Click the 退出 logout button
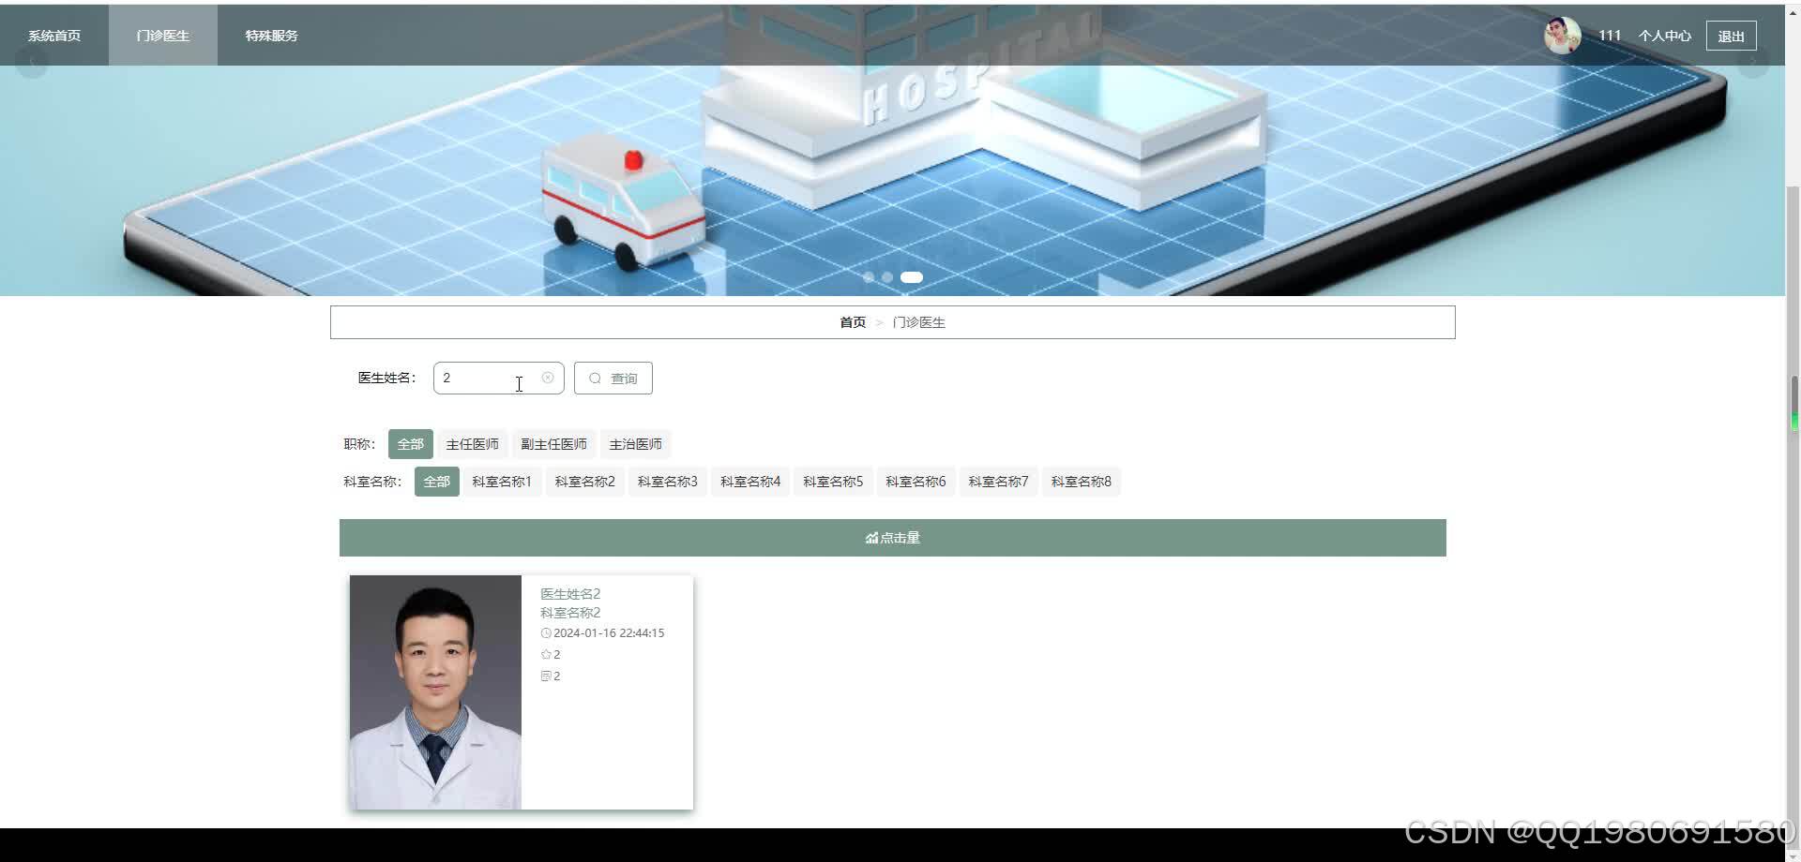 [1730, 35]
